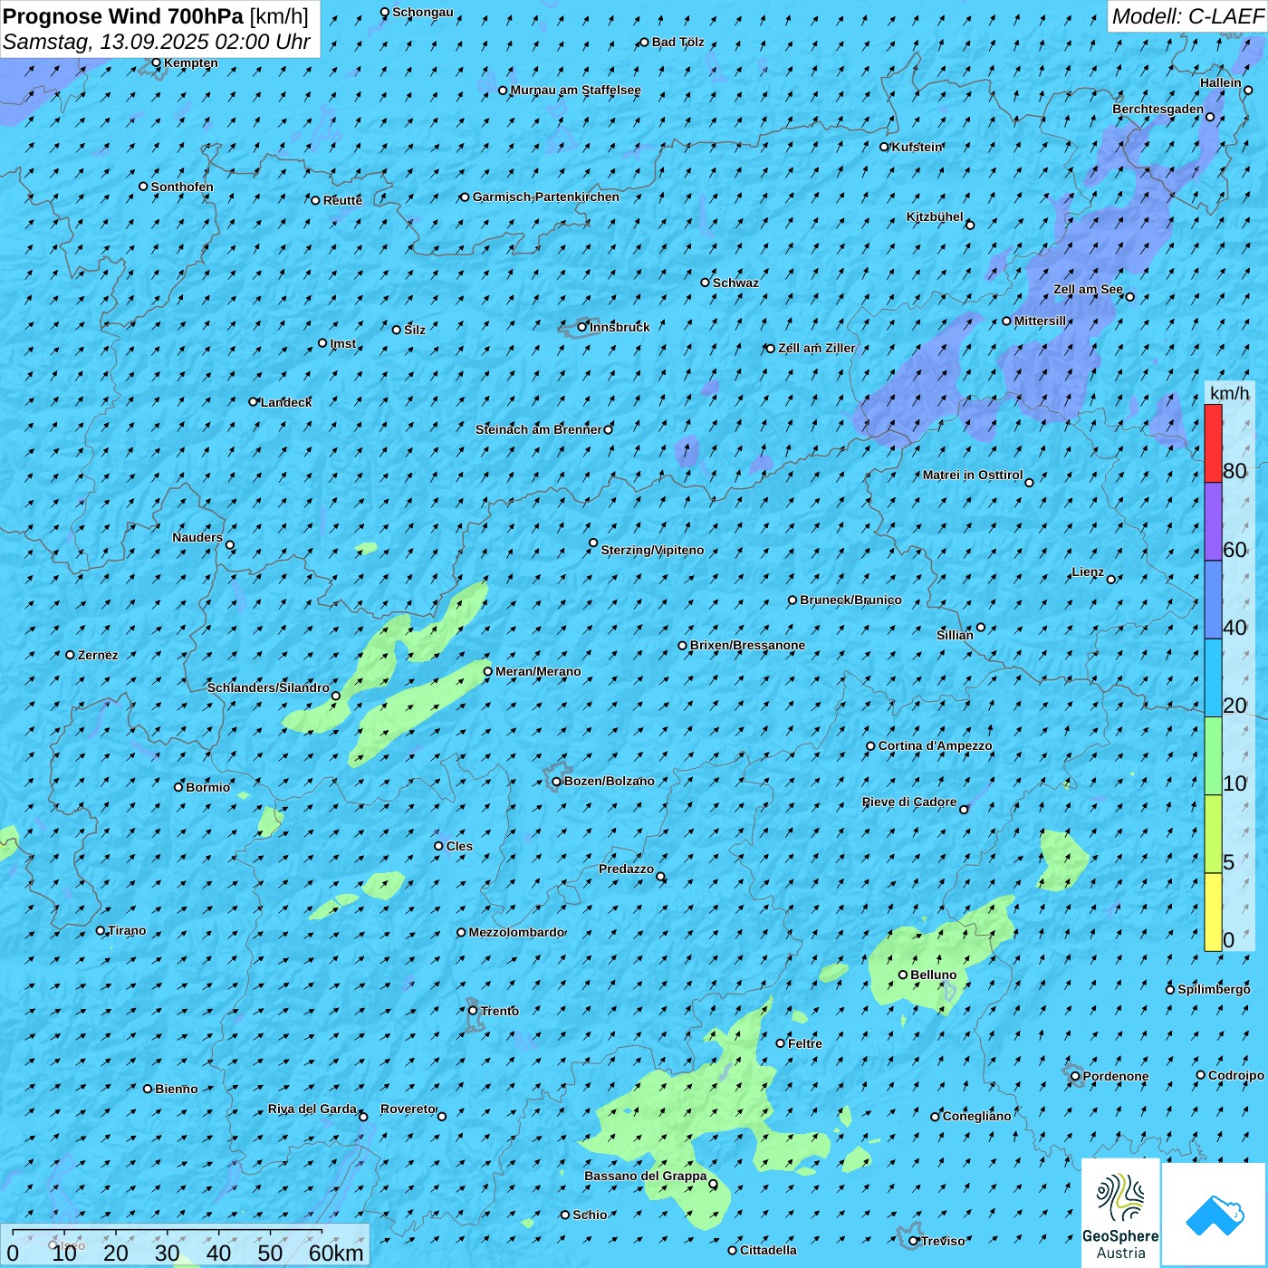The height and width of the screenshot is (1268, 1268).
Task: Click the Kitzbühel city label
Action: coord(935,216)
